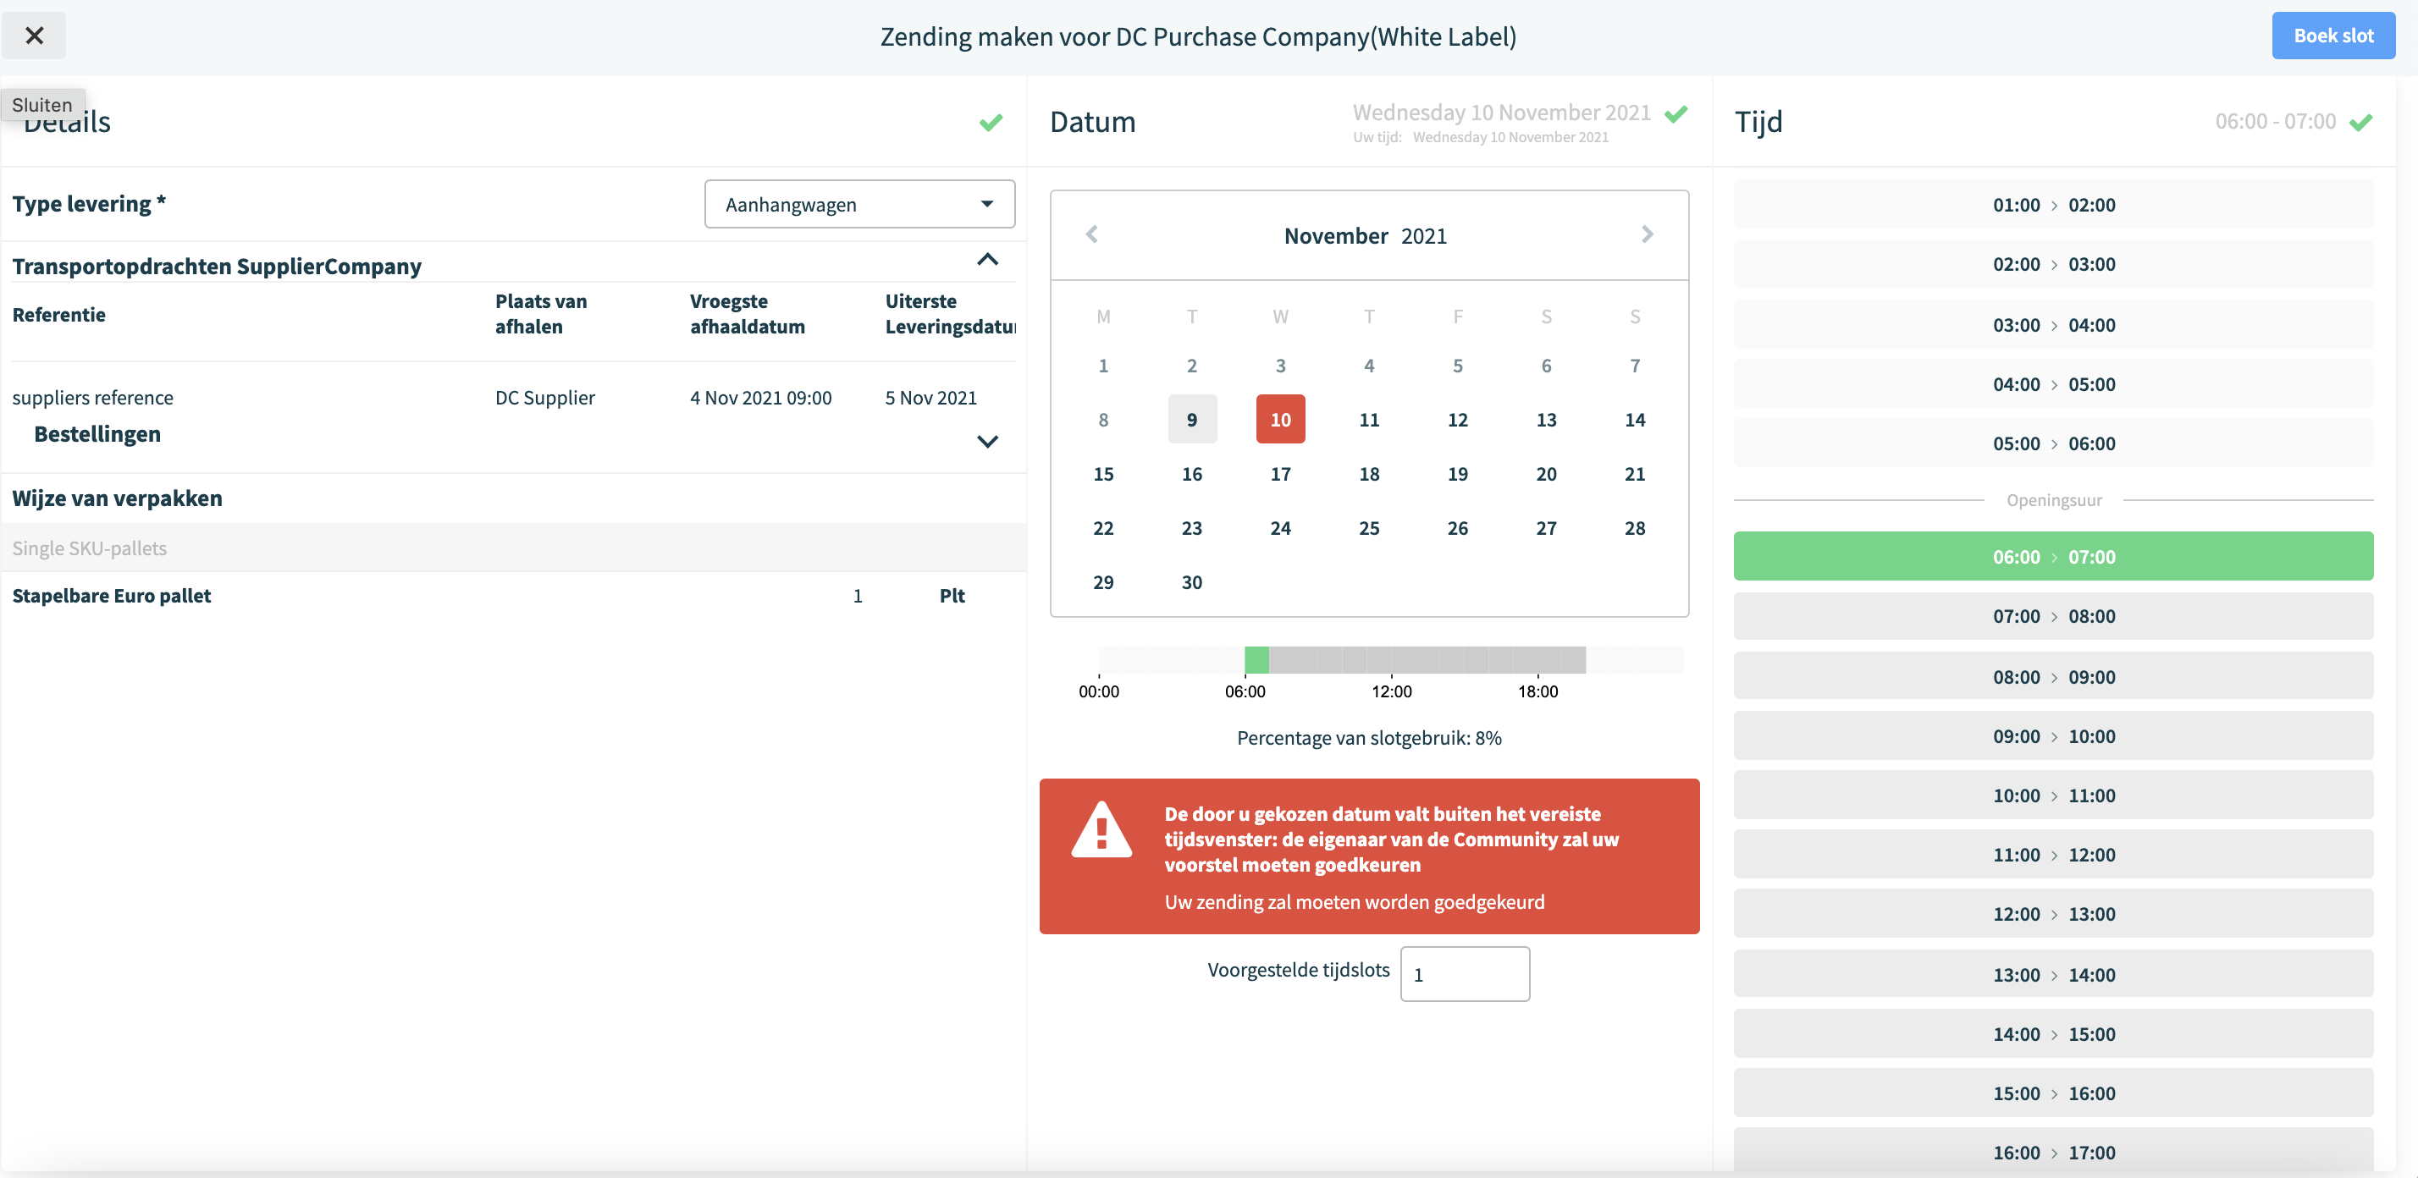Collapse Transportopdrachten SupplierCompany section
This screenshot has height=1178, width=2418.
pyautogui.click(x=987, y=260)
